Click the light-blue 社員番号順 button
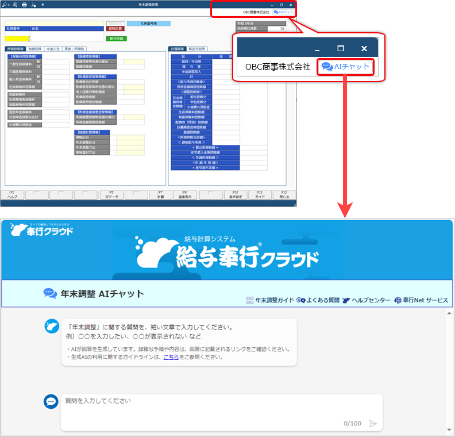This screenshot has height=437, width=455. [x=149, y=24]
